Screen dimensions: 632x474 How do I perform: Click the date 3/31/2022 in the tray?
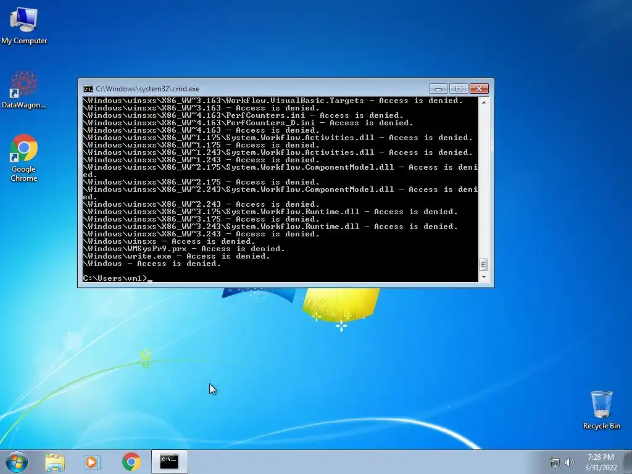point(601,468)
